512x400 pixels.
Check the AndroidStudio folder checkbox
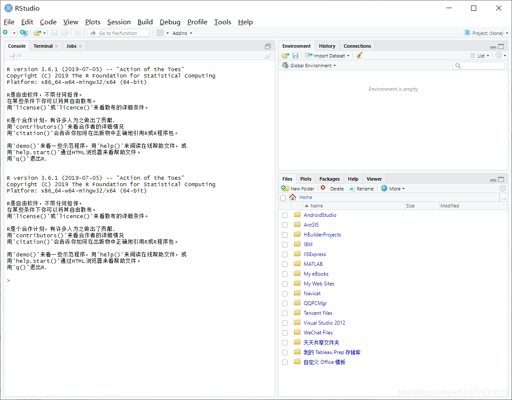tap(285, 215)
